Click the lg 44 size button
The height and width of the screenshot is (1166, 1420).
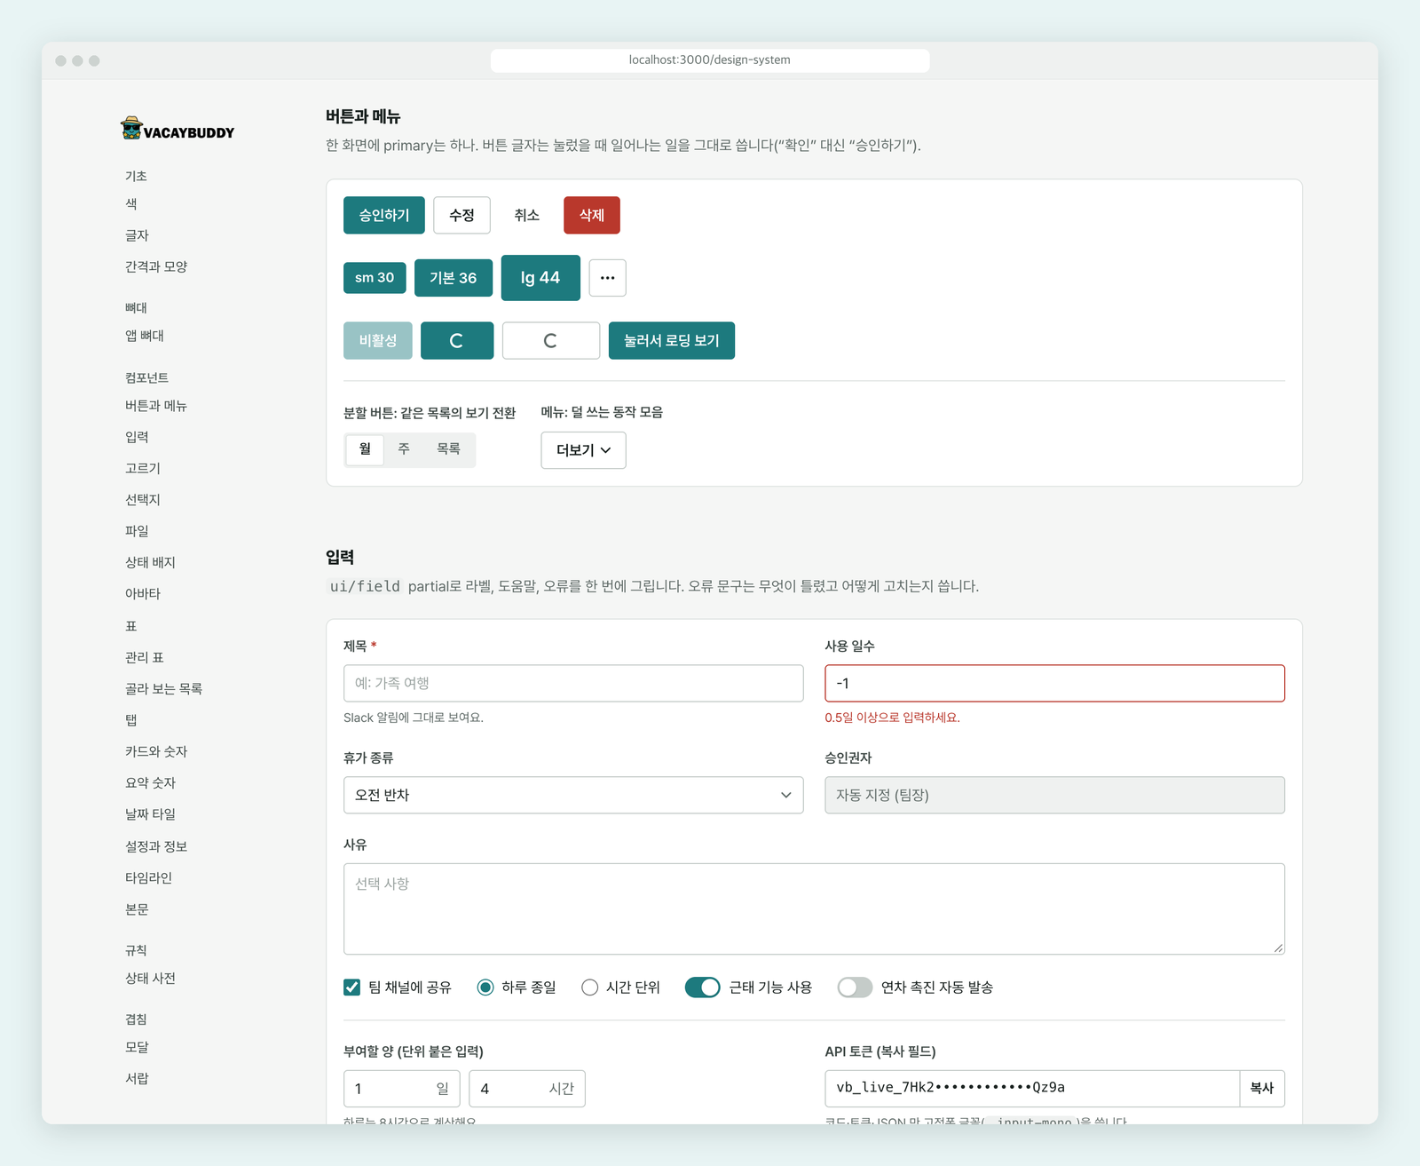pyautogui.click(x=540, y=278)
